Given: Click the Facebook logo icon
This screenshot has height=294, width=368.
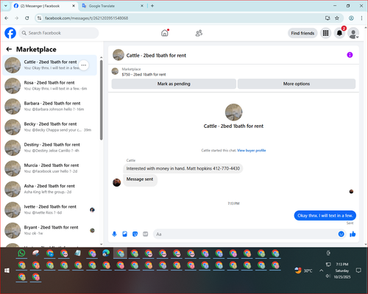Looking at the screenshot, I should (10, 33).
